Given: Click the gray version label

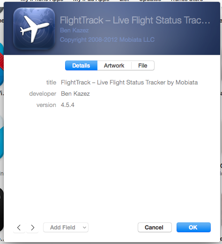Looking at the screenshot, I should tap(46, 105).
